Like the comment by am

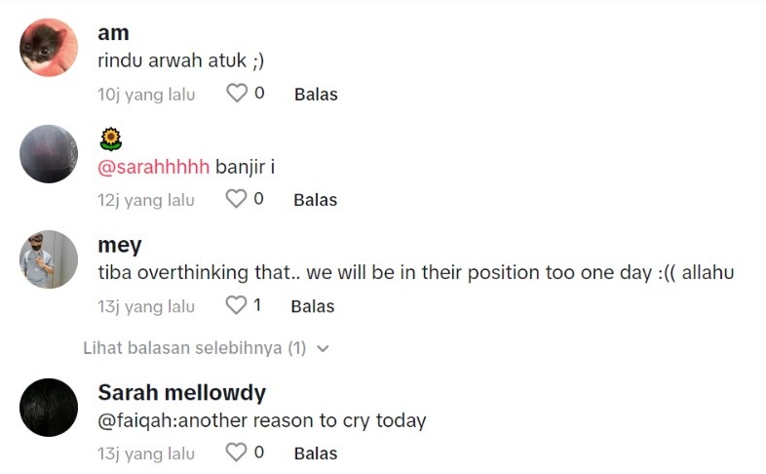(x=237, y=94)
